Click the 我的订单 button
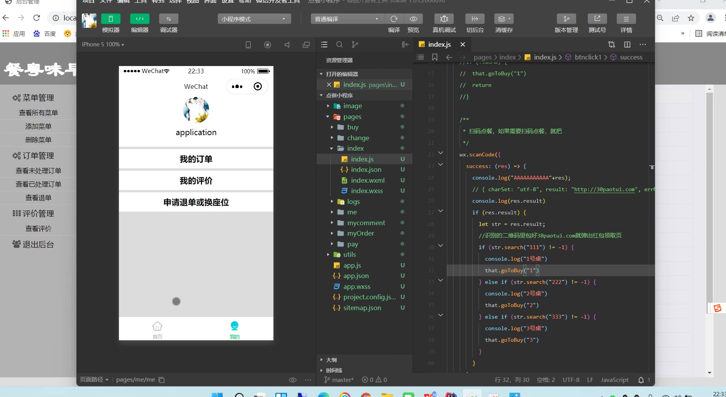This screenshot has width=726, height=397. (196, 159)
